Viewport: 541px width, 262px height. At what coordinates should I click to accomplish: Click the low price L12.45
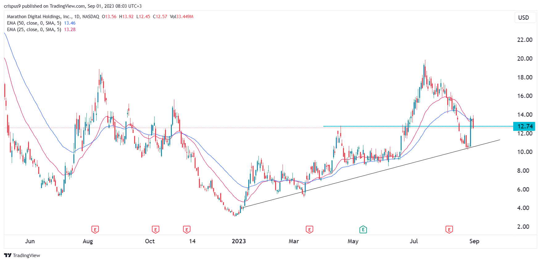(x=143, y=17)
